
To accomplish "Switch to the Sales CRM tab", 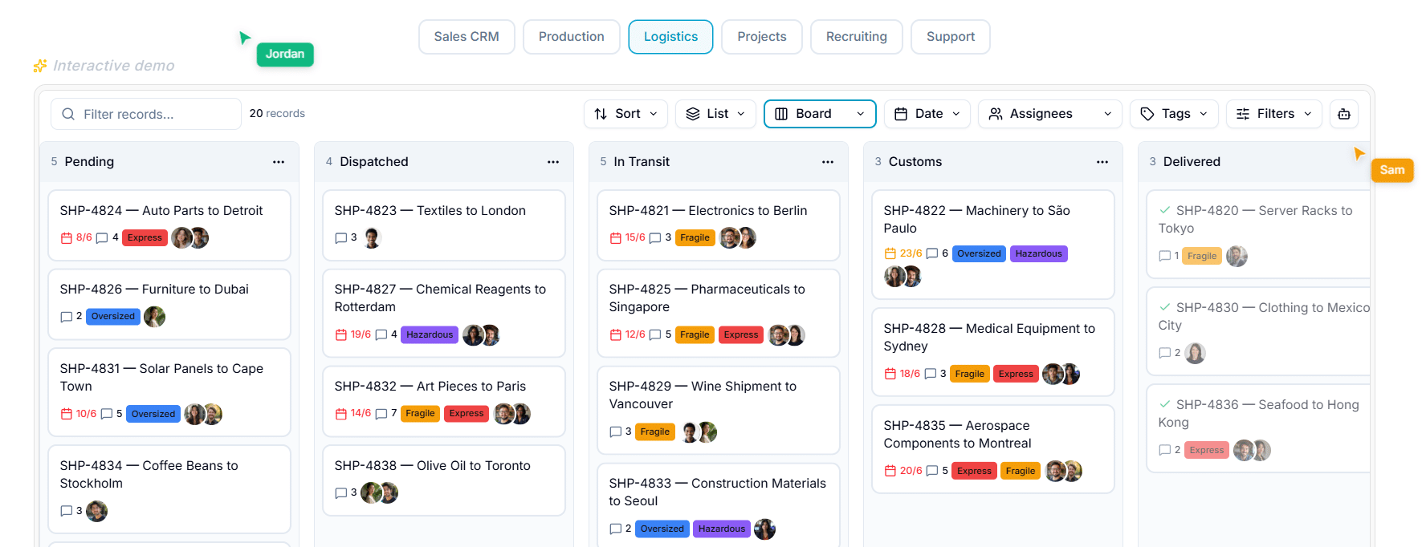I will [x=467, y=37].
